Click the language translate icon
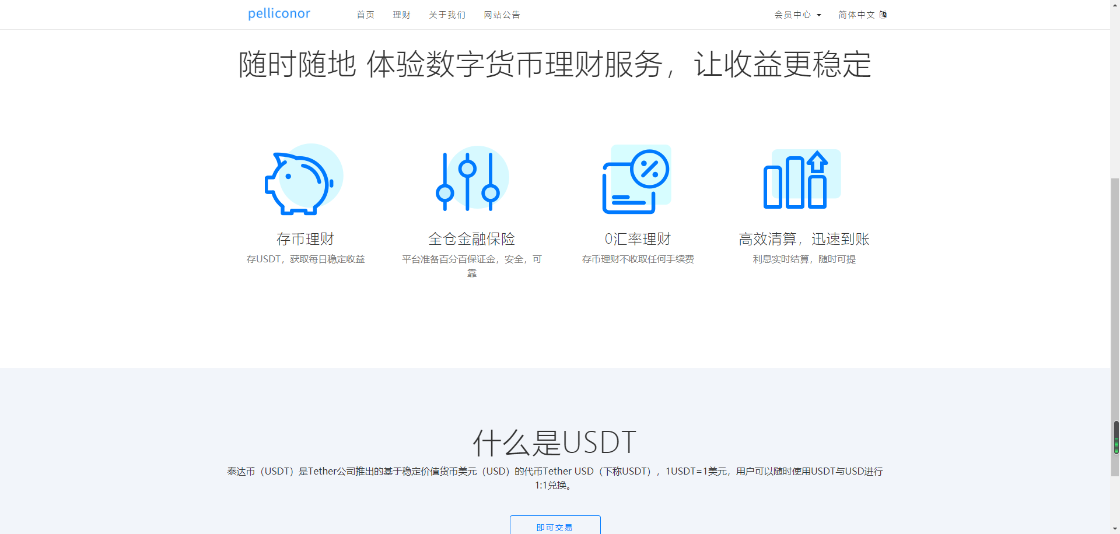This screenshot has height=534, width=1120. pos(883,15)
